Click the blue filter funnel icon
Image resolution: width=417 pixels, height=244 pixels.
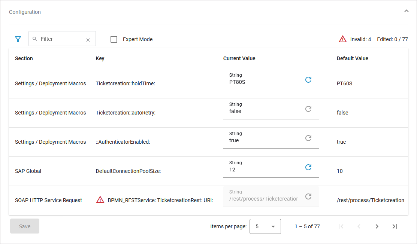pyautogui.click(x=18, y=39)
